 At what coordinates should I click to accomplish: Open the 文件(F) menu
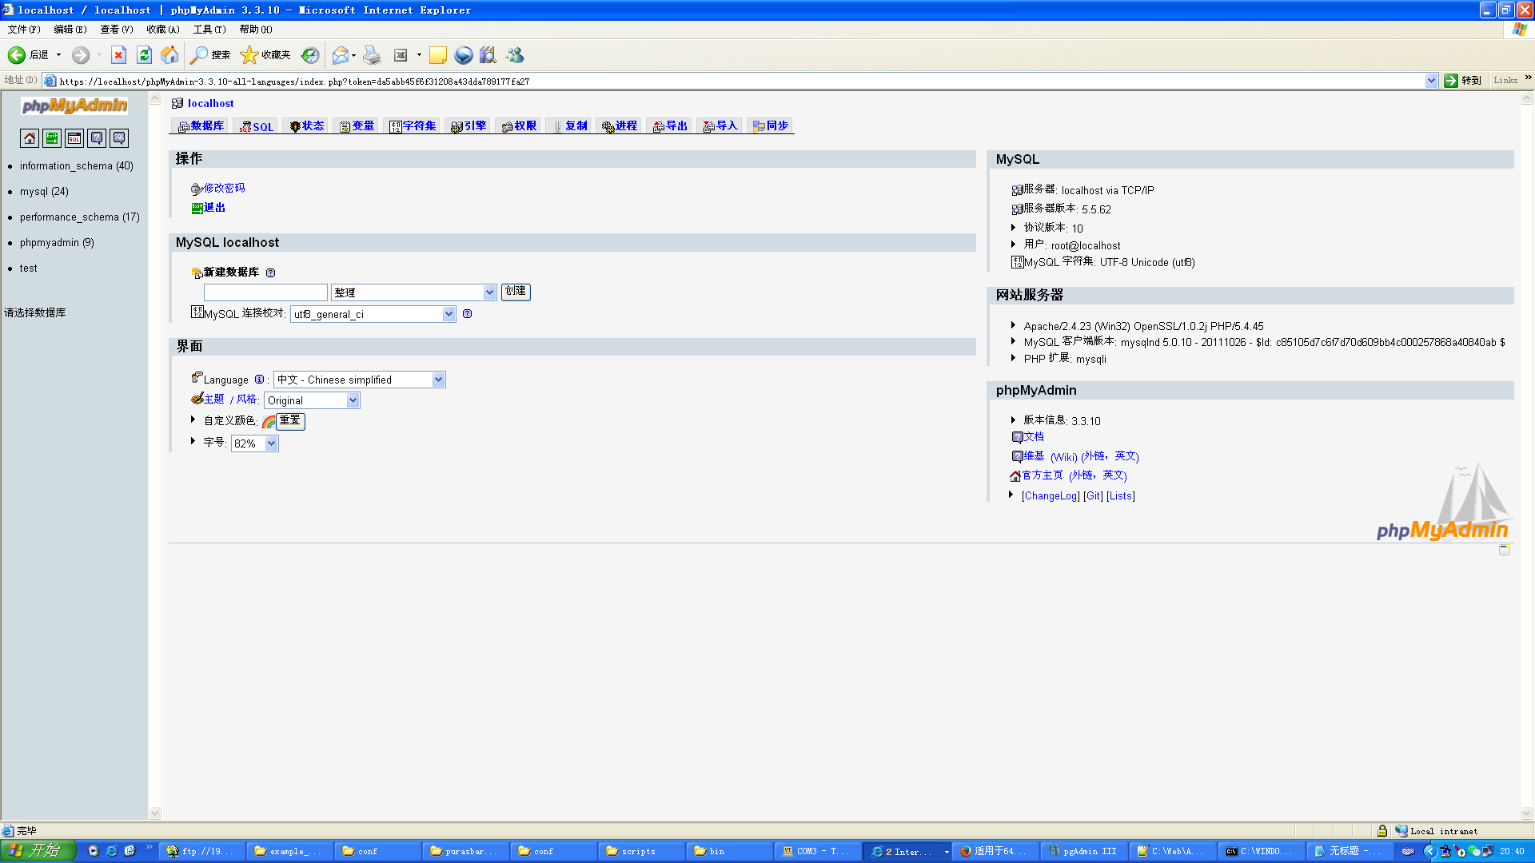click(x=24, y=30)
